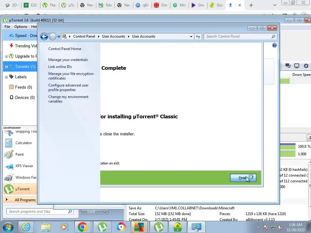Open µTorrent preferences gear icon

point(306,66)
